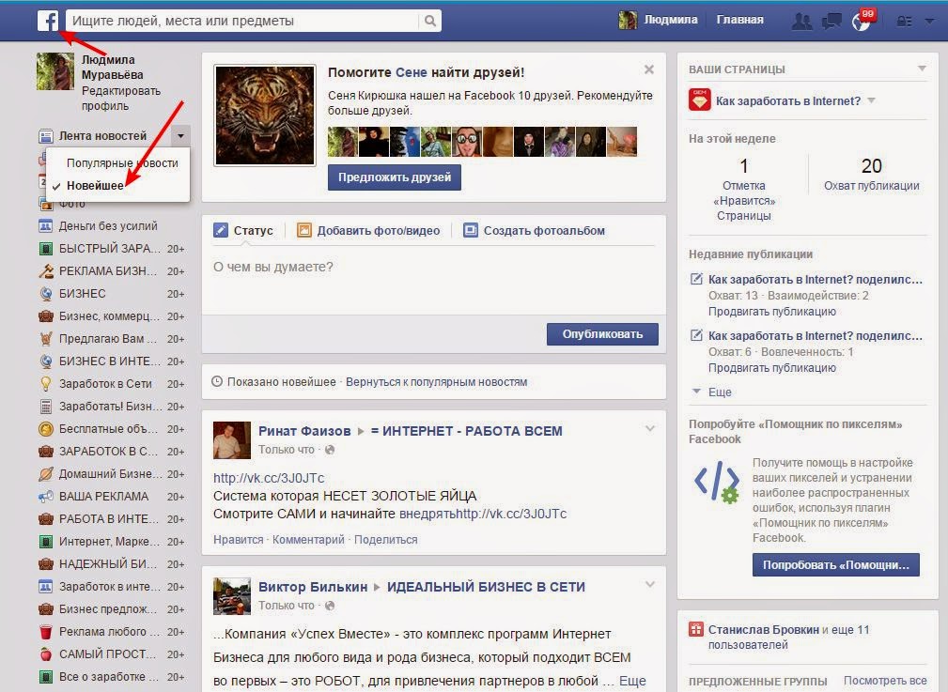
Task: Open Бизнес предлож... group
Action: [109, 609]
